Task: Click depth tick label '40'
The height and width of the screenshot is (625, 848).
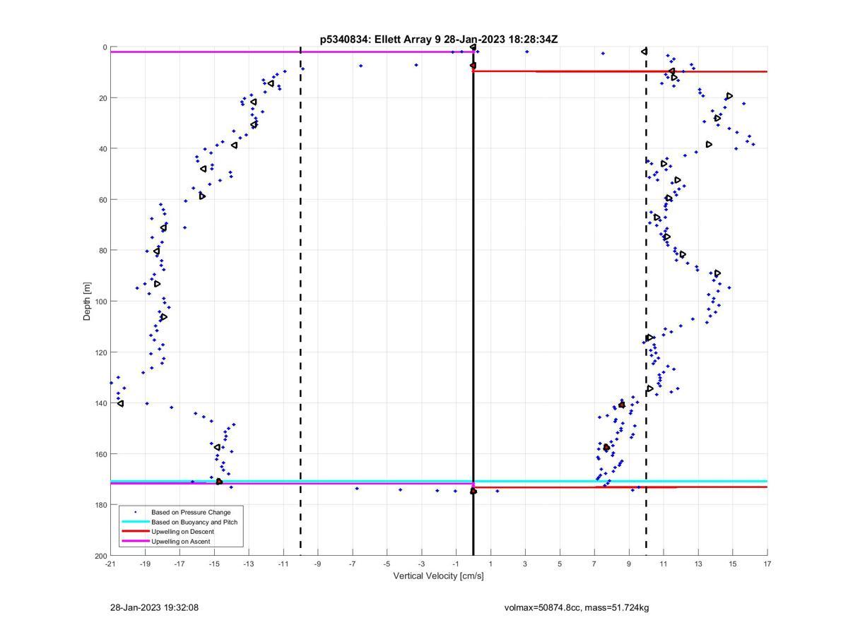Action: (103, 149)
